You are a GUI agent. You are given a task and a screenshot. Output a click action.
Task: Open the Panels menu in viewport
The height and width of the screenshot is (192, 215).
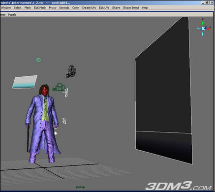coord(12,15)
